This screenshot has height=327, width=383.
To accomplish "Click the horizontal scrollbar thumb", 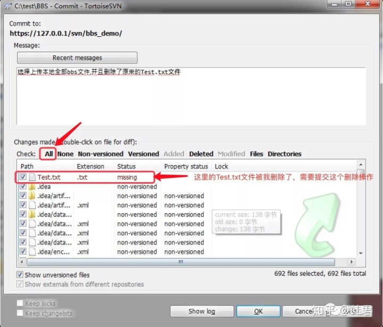I will coord(181,262).
